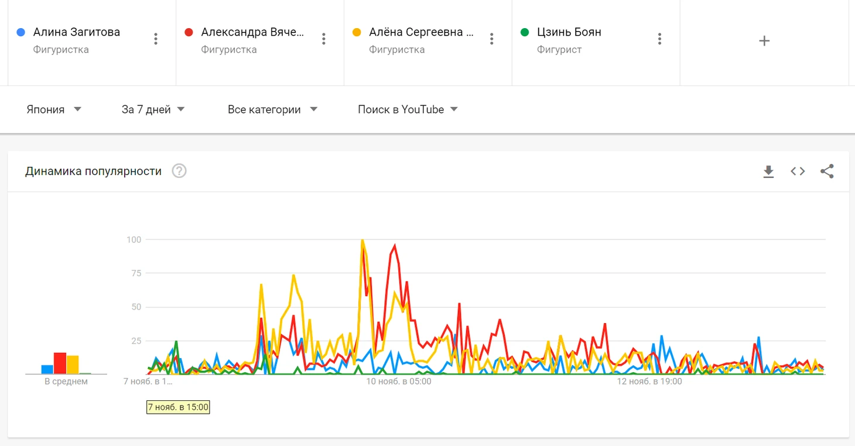Click the 10 нояб. в 05:00 axis label
The image size is (855, 446).
coord(399,382)
